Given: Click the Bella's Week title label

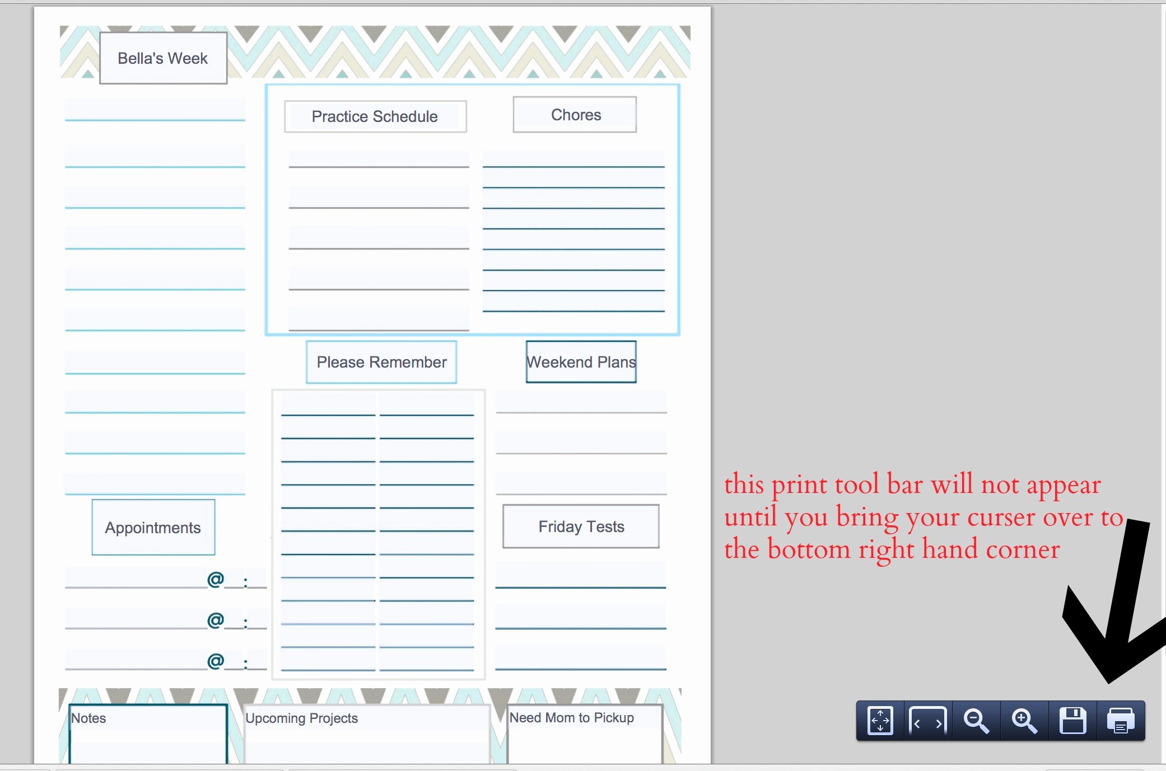Looking at the screenshot, I should [x=163, y=59].
